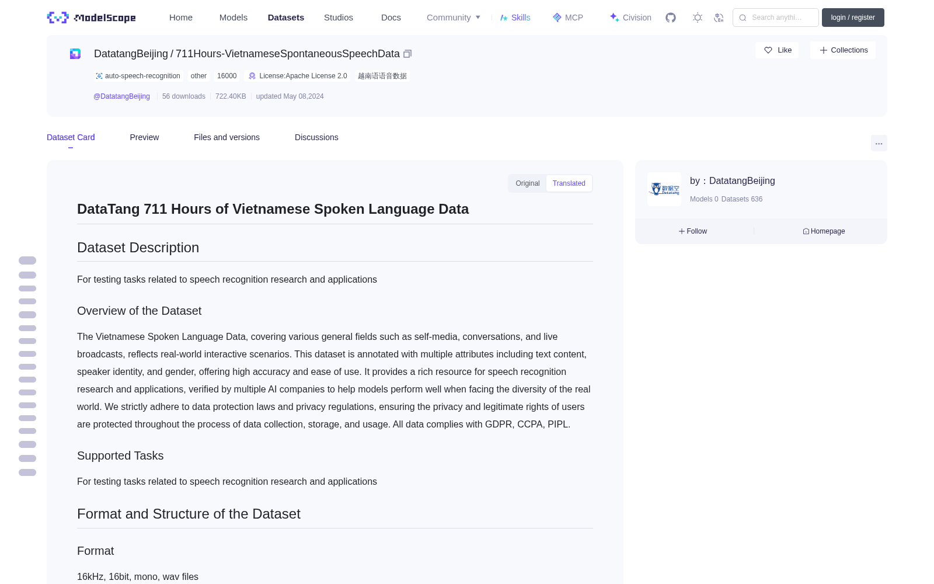Focus the search input field
This screenshot has width=934, height=584.
click(x=776, y=18)
